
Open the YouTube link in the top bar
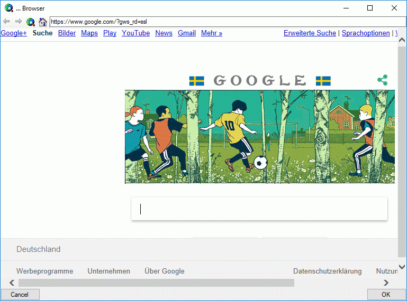[x=135, y=33]
